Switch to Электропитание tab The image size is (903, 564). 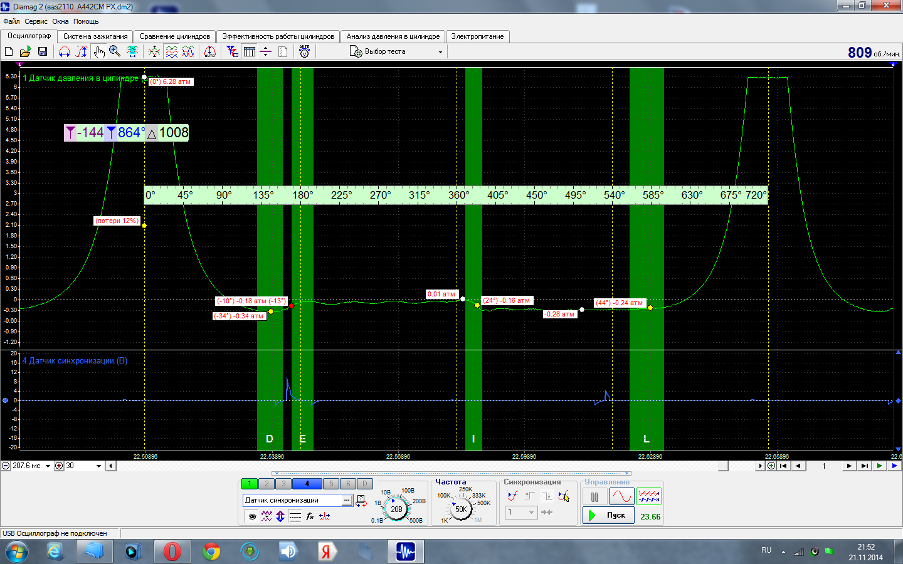[478, 36]
